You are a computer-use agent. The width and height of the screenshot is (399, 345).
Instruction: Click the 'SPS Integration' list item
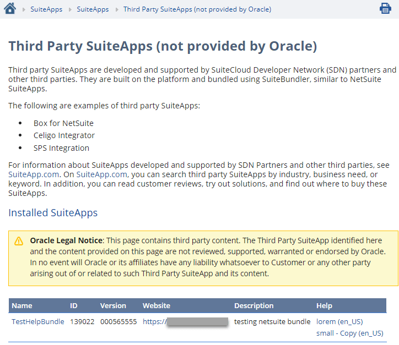pyautogui.click(x=61, y=148)
